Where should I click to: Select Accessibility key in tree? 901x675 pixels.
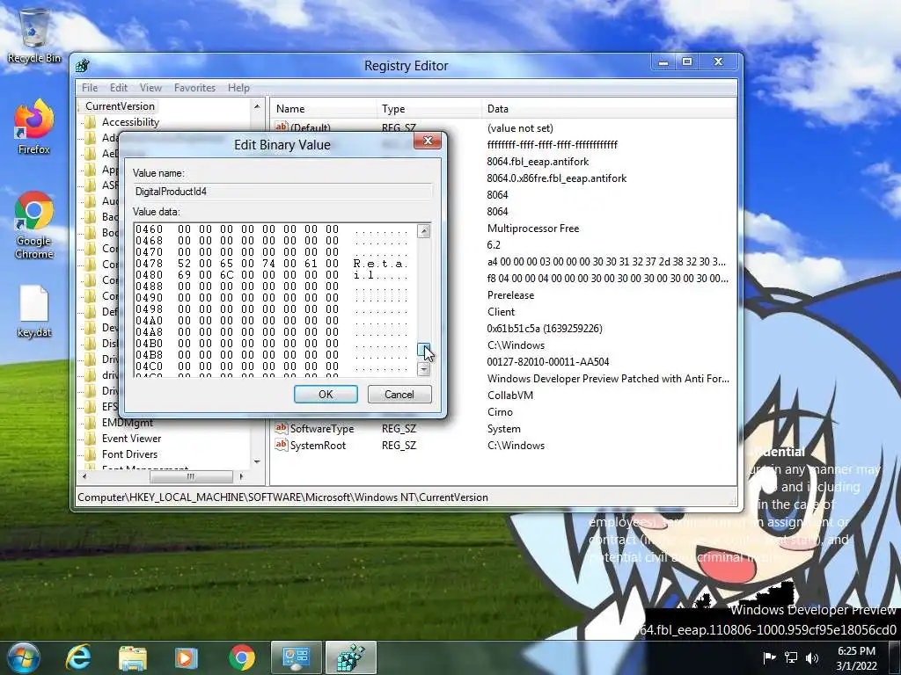[130, 122]
